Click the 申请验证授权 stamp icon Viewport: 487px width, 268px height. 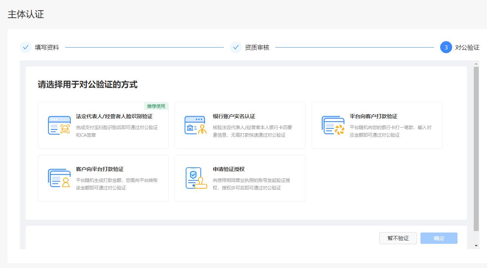point(196,178)
